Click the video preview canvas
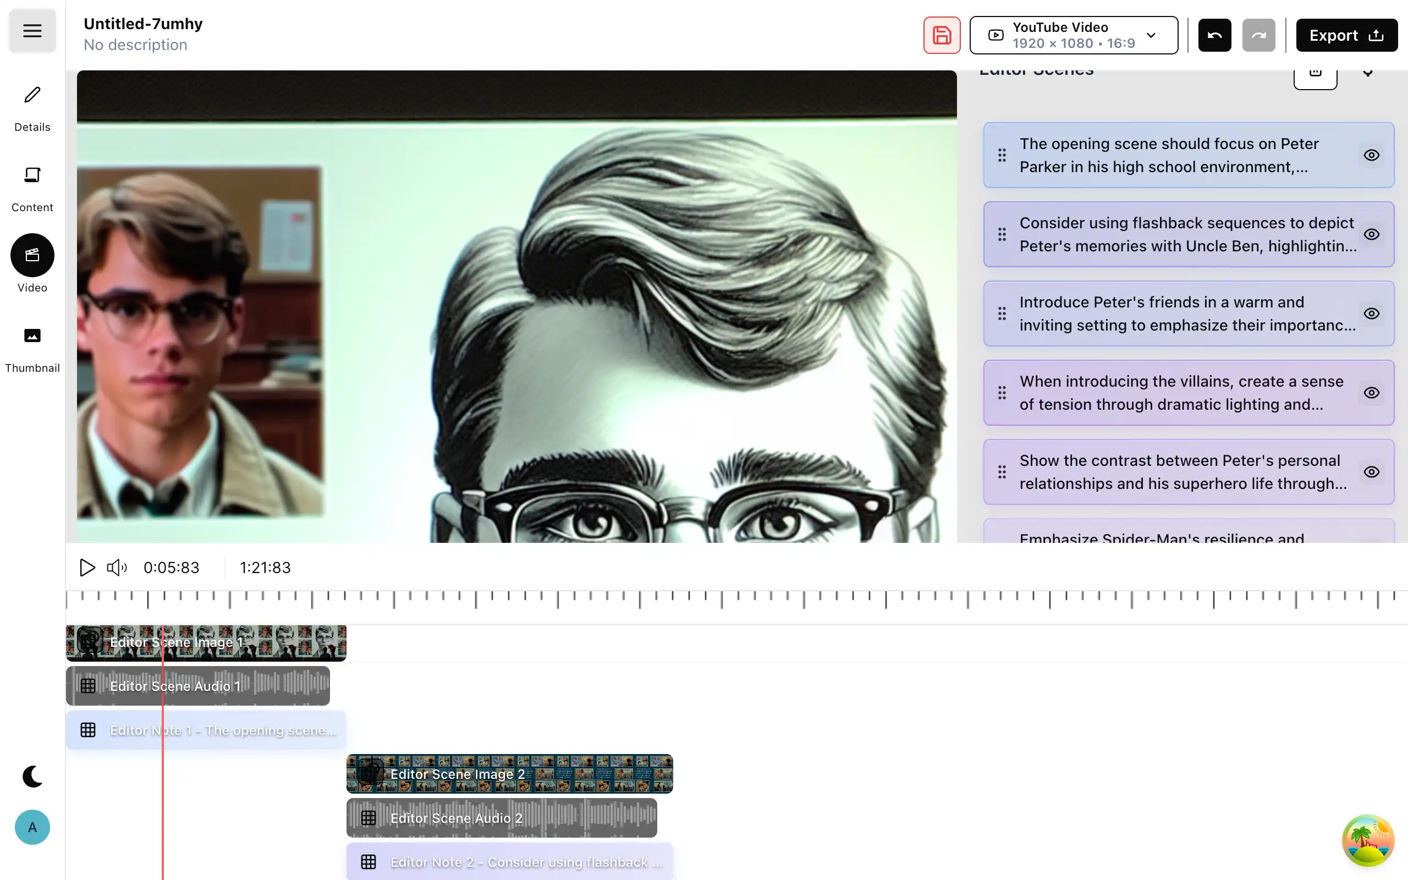The image size is (1408, 880). coord(516,307)
